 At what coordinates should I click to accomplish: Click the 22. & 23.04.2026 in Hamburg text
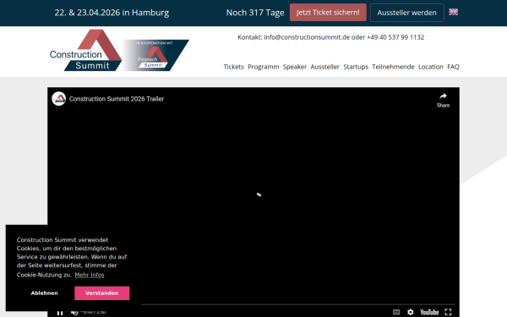click(x=112, y=13)
